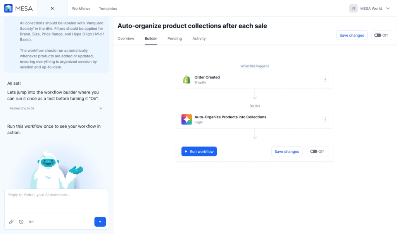Open the Auto-Organize step options menu
This screenshot has height=234, width=397.
(x=325, y=119)
